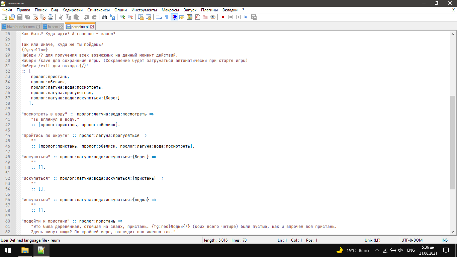Screen dimensions: 457x257
Task: Run macro multiple times icon
Action: click(x=246, y=17)
